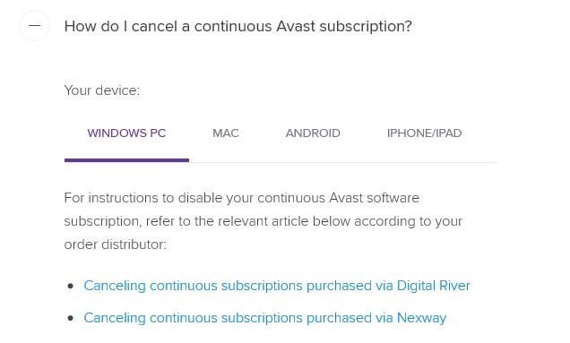Screen dimensions: 570x343
Task: Switch to the MAC device tab
Action: click(226, 133)
